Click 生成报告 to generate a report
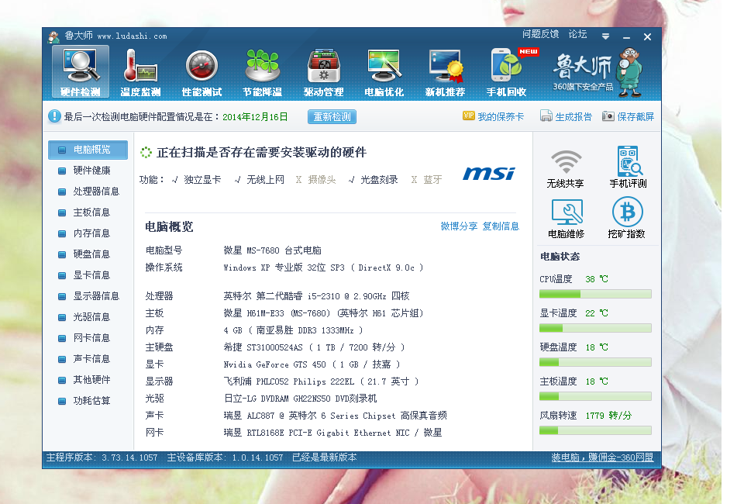 point(567,117)
